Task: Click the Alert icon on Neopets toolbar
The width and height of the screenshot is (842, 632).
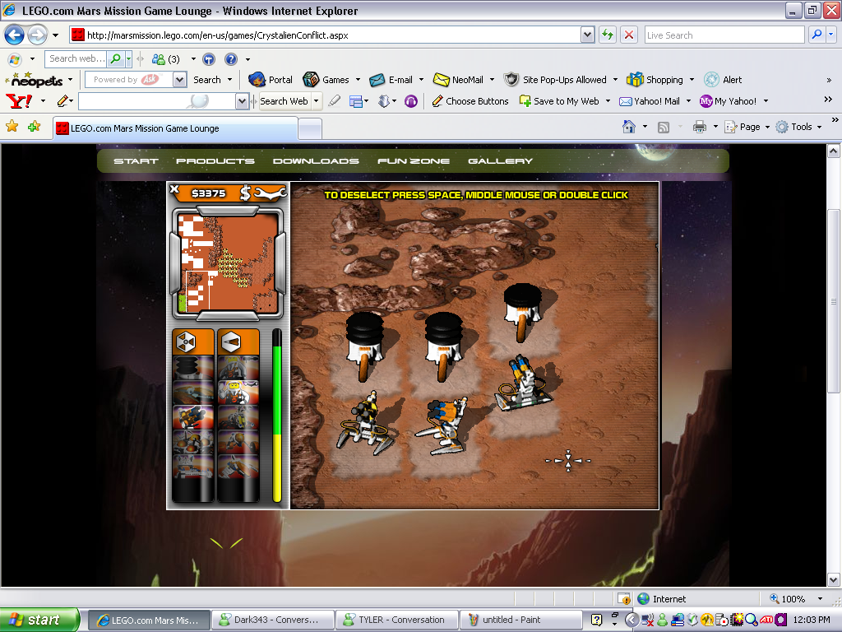Action: 711,80
